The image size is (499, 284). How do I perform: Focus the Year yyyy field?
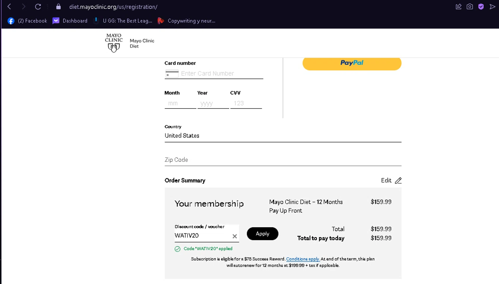(x=213, y=104)
